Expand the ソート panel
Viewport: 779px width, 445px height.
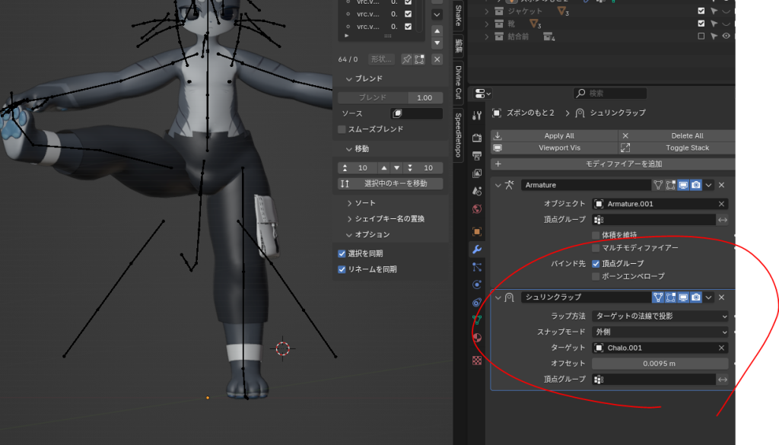point(364,203)
